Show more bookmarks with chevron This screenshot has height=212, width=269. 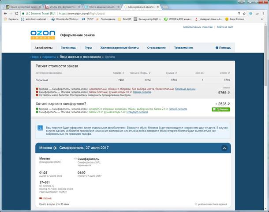(x=262, y=19)
